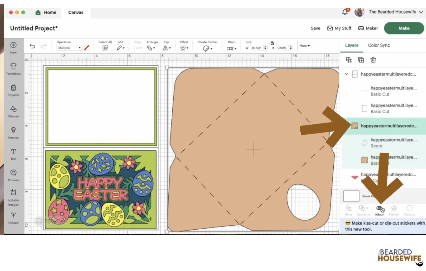
Task: Switch to the Color Sync tab
Action: click(379, 45)
